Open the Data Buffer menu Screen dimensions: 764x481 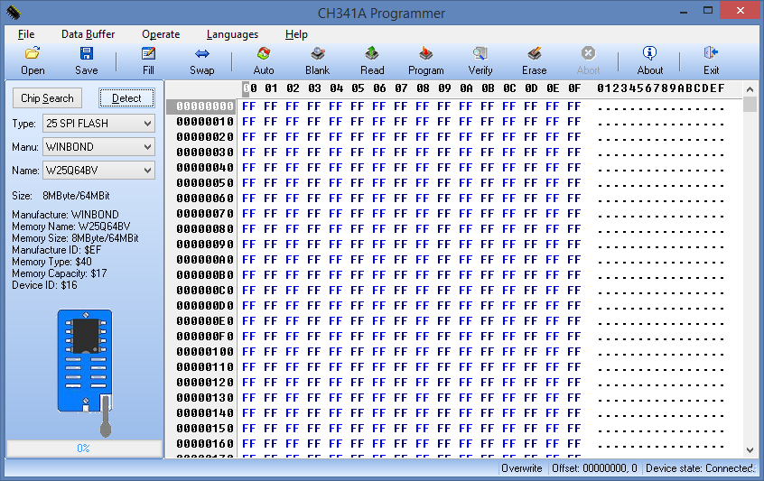[88, 34]
